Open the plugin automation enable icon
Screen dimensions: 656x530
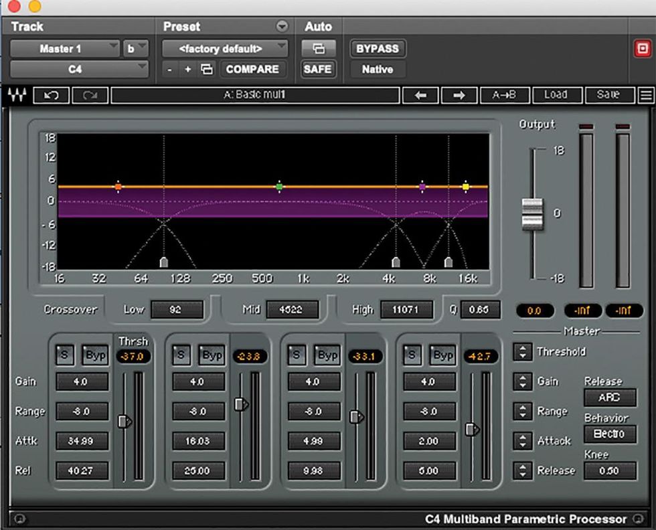pyautogui.click(x=318, y=49)
